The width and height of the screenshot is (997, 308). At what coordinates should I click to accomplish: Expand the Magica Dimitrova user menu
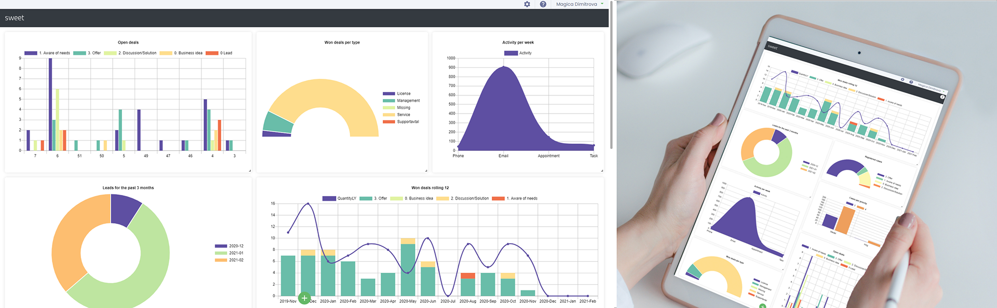[x=580, y=4]
